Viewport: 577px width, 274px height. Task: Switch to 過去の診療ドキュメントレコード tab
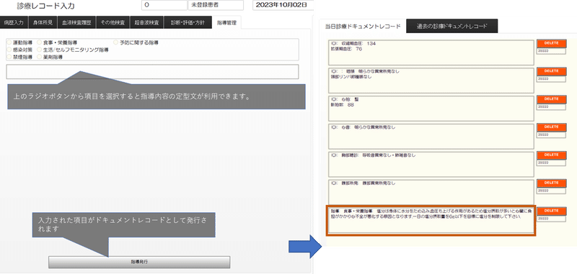pyautogui.click(x=452, y=26)
